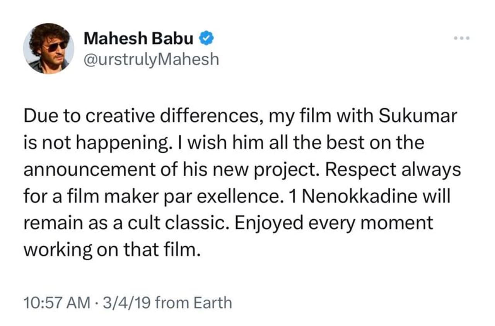
Task: Open the three-dot more options menu
Action: point(462,38)
